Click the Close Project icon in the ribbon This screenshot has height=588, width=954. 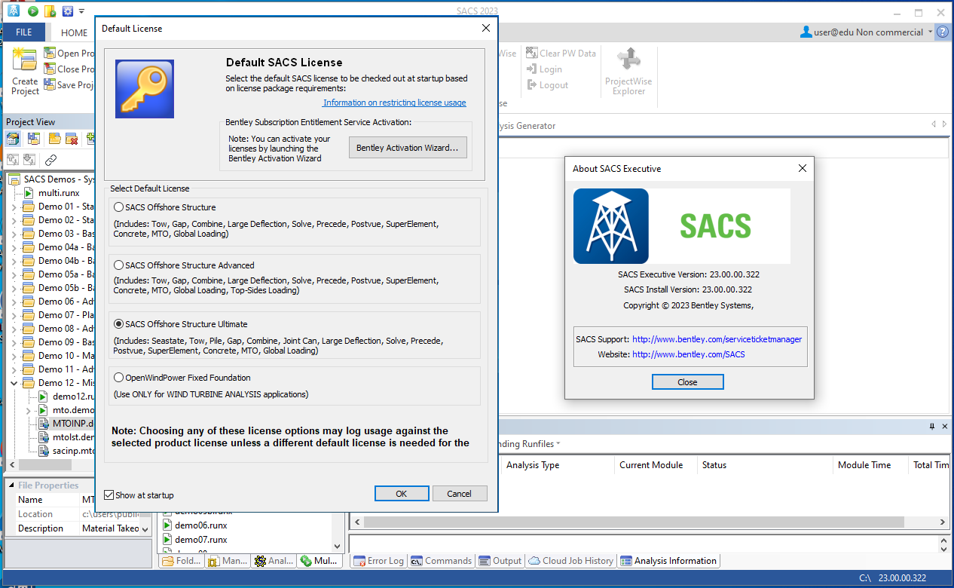pos(50,69)
